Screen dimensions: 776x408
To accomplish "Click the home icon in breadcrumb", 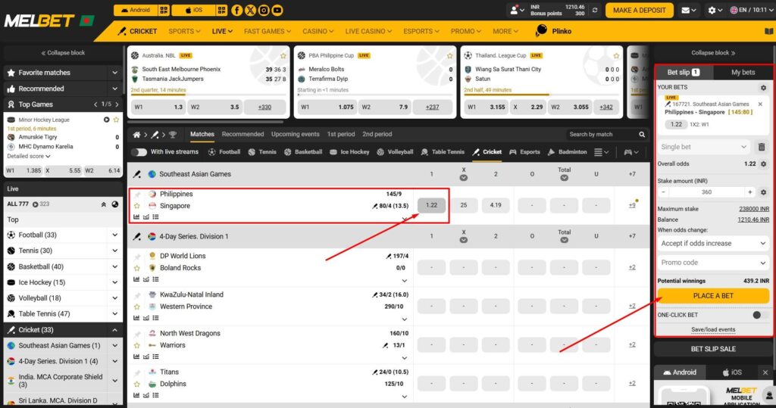I will [x=136, y=135].
